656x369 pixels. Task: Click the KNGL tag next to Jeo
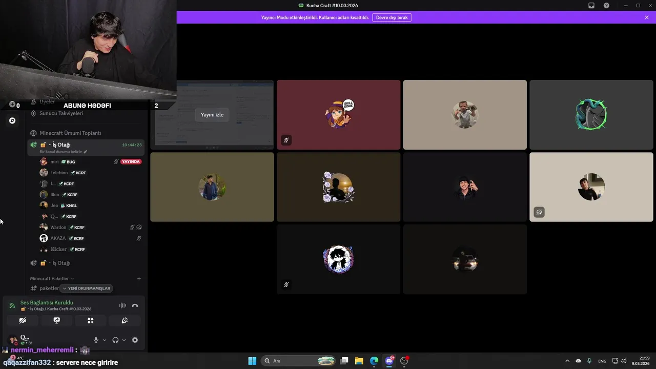pos(69,206)
